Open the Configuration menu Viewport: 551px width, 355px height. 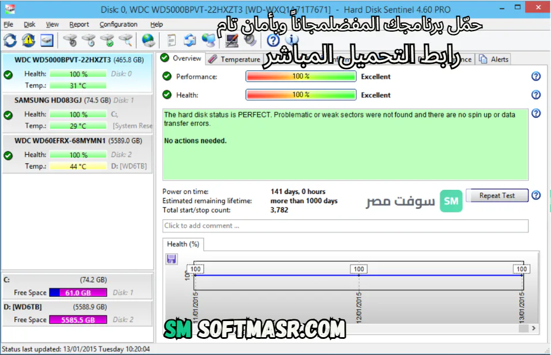(118, 24)
